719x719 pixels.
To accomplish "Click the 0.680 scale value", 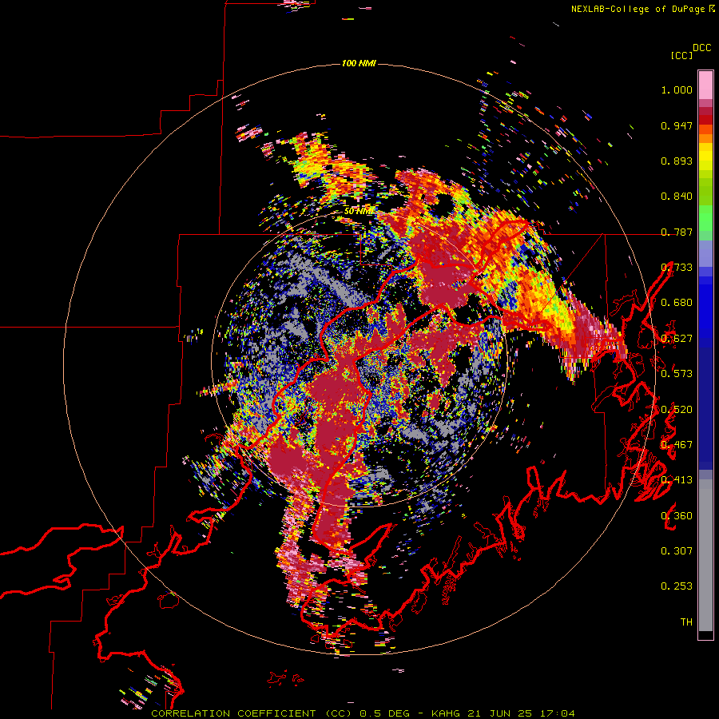I will pos(677,303).
